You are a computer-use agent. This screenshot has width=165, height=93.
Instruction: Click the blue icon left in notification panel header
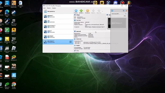click(112, 11)
